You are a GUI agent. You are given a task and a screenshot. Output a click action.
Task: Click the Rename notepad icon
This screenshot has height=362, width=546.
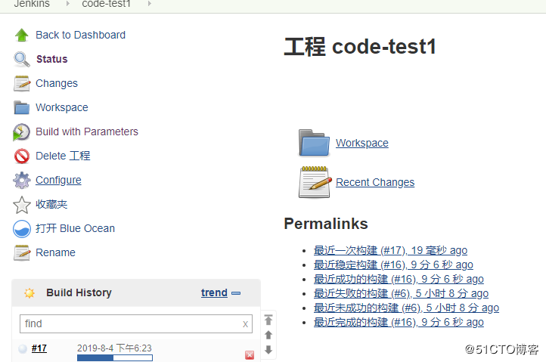pos(22,252)
